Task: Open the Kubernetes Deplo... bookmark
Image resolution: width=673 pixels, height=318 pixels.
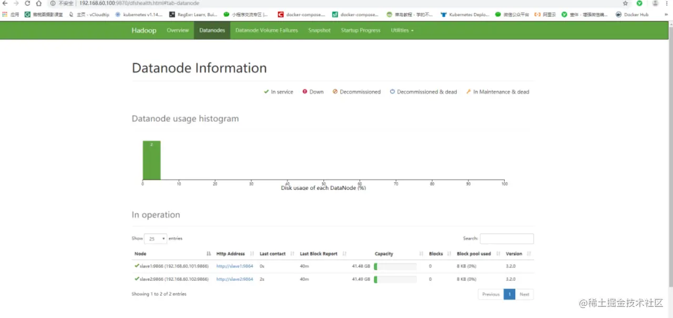Action: (465, 15)
